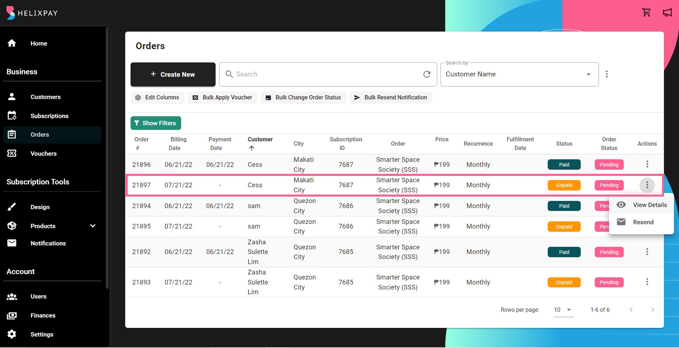679x348 pixels.
Task: Click the Finances money icon
Action: (x=12, y=315)
